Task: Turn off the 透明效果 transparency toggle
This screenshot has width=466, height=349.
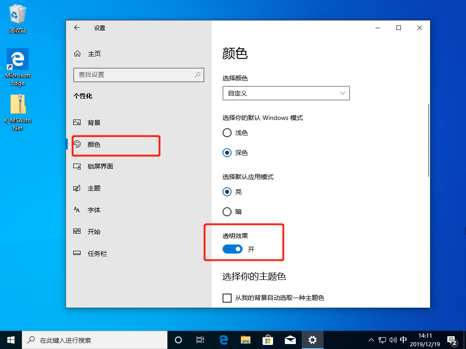Action: tap(233, 249)
